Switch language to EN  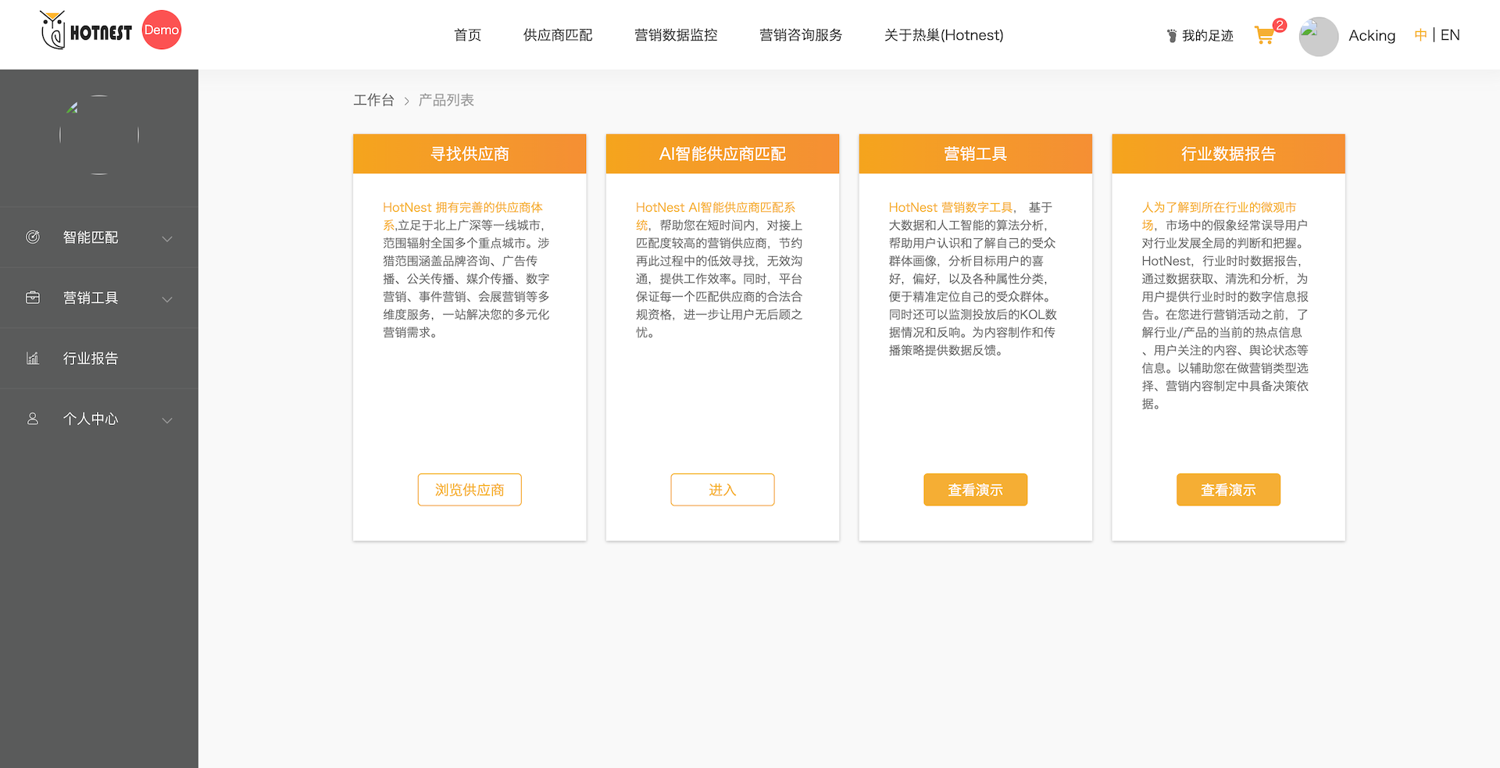[x=1450, y=35]
